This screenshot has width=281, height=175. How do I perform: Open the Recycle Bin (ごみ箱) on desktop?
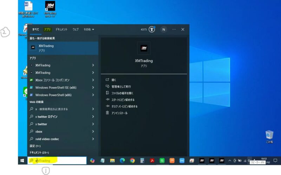click(269, 137)
